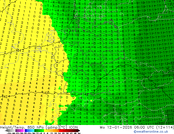Pick the dark purple legend swatch above -42
Viewport: 174px width, 134px height.
tap(16, 131)
